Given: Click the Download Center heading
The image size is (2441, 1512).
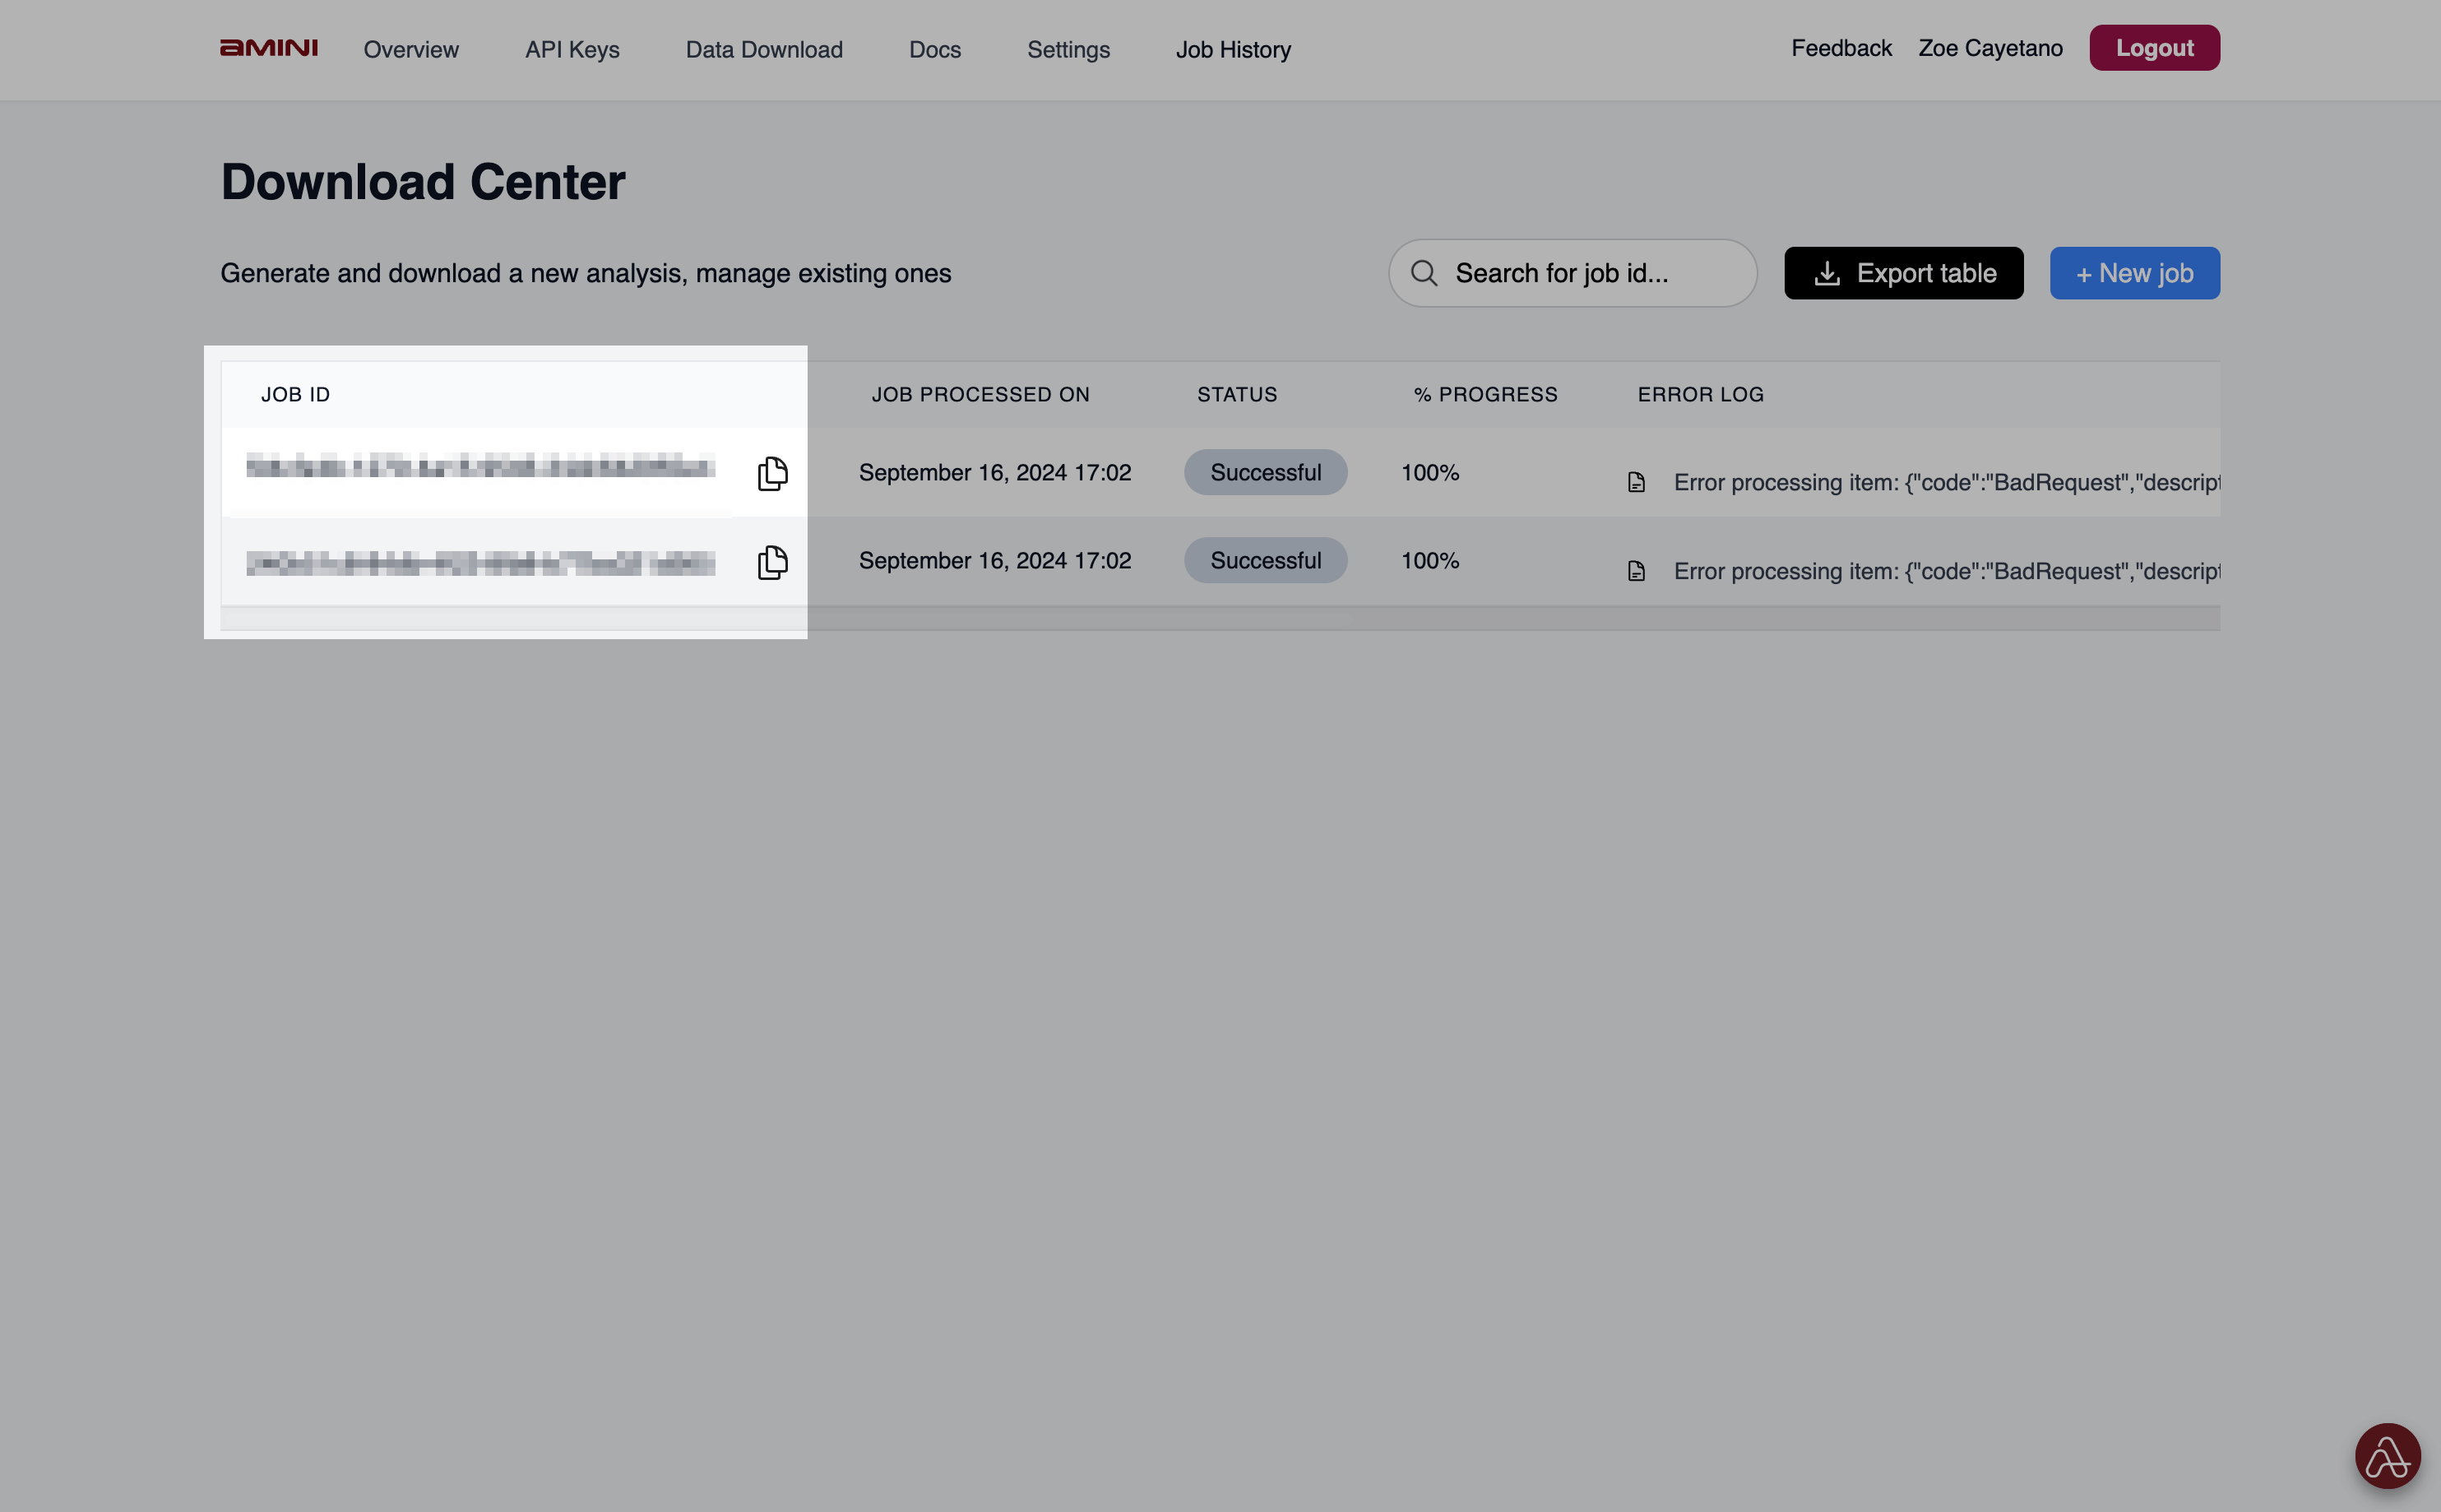Looking at the screenshot, I should 423,182.
